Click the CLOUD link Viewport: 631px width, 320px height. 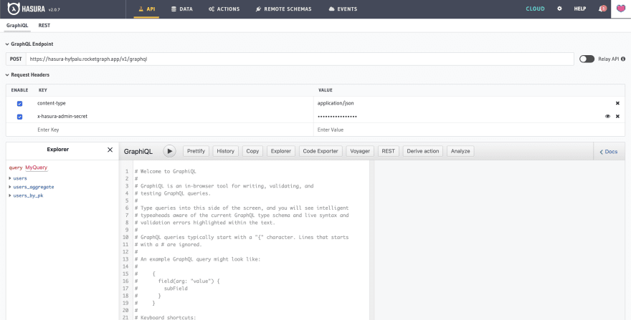click(x=535, y=9)
